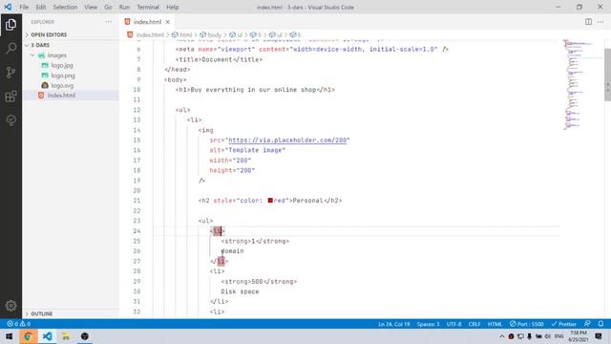Open the Edit menu
The image size is (611, 344).
coord(40,7)
